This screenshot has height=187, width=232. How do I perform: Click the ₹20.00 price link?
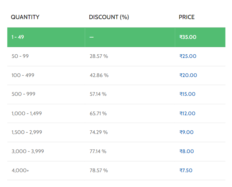coord(188,75)
